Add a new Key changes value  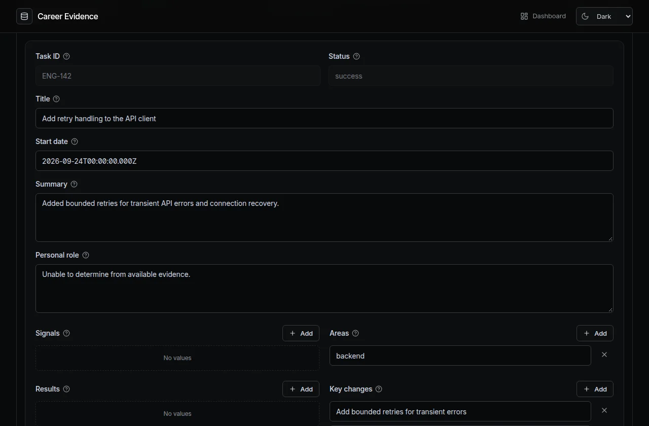pos(595,389)
